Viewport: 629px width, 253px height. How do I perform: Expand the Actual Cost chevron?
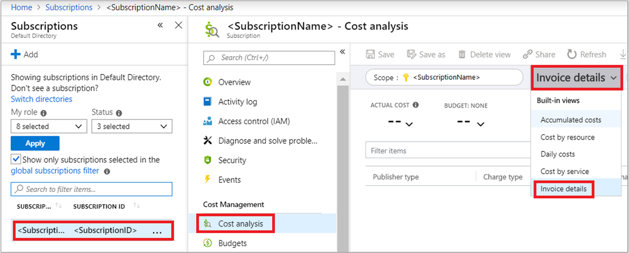coord(409,124)
